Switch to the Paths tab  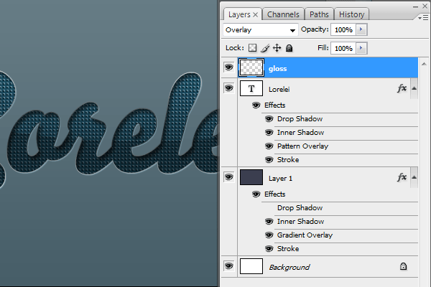(319, 14)
